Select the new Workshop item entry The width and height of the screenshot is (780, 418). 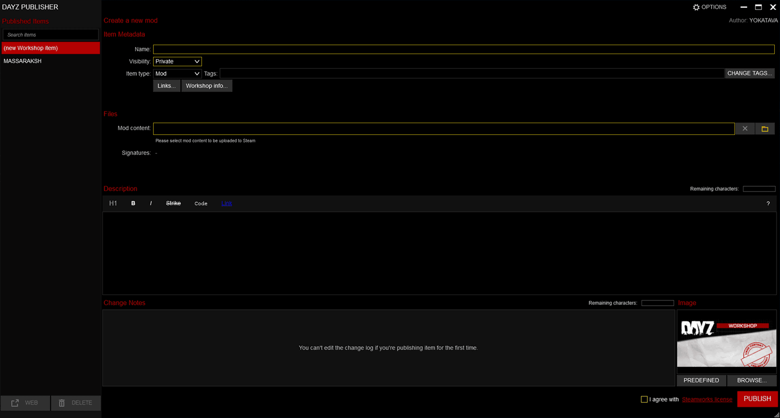pyautogui.click(x=50, y=48)
